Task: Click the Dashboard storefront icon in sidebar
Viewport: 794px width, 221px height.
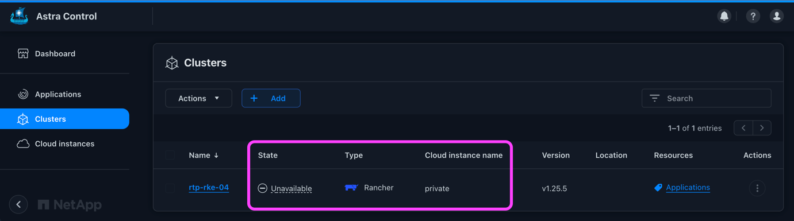Action: point(23,53)
